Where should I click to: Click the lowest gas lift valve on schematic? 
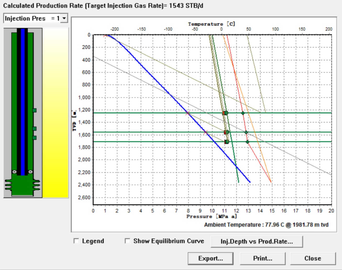click(34, 138)
